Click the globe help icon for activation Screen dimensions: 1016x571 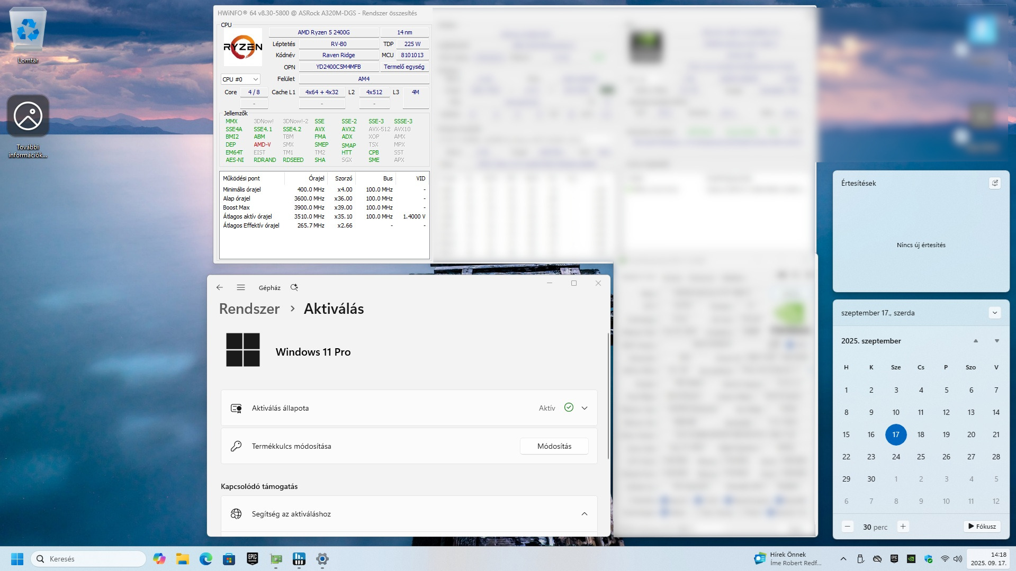[x=236, y=514]
